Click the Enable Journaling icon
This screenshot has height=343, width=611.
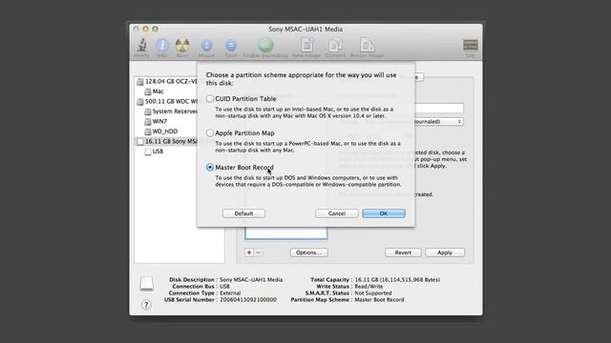pos(265,48)
